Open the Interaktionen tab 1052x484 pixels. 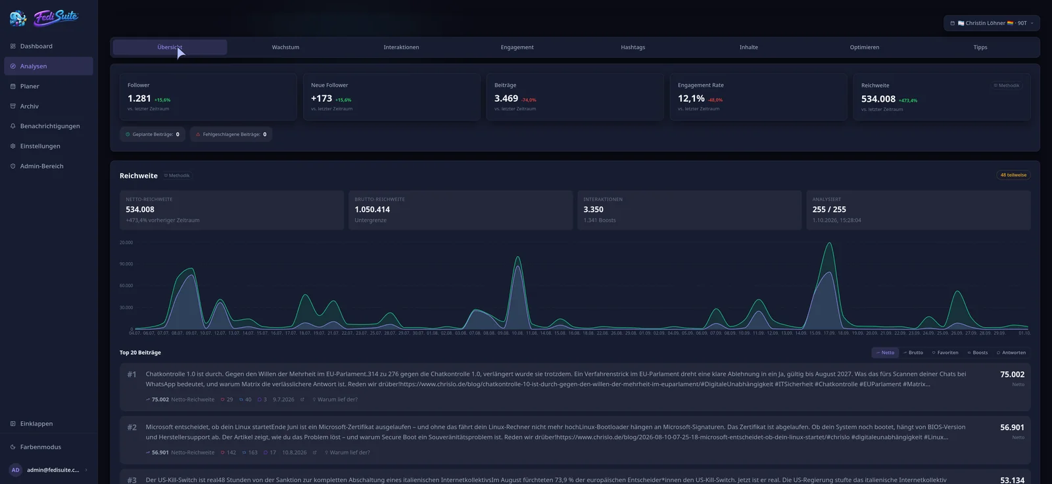[401, 47]
